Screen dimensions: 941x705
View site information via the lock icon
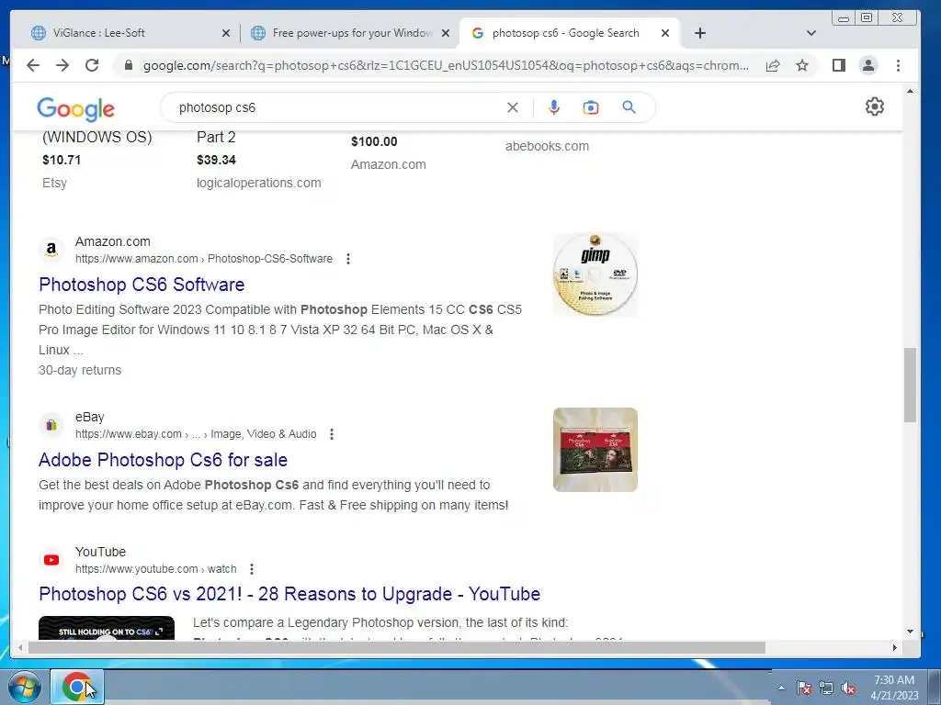(x=129, y=65)
